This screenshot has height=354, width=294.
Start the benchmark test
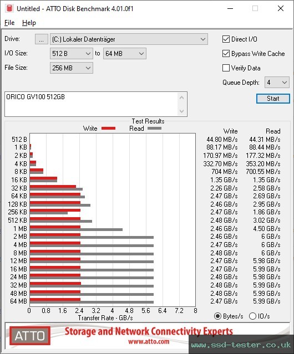pos(273,99)
